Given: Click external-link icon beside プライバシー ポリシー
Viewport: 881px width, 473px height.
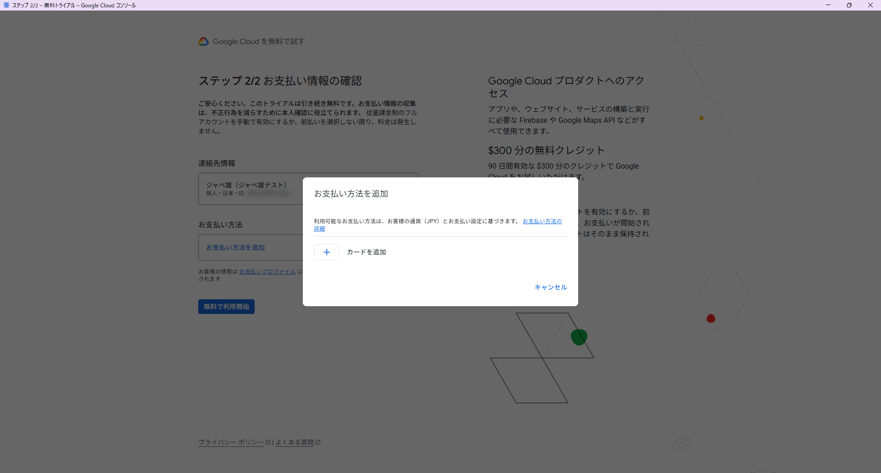Looking at the screenshot, I should pyautogui.click(x=268, y=442).
